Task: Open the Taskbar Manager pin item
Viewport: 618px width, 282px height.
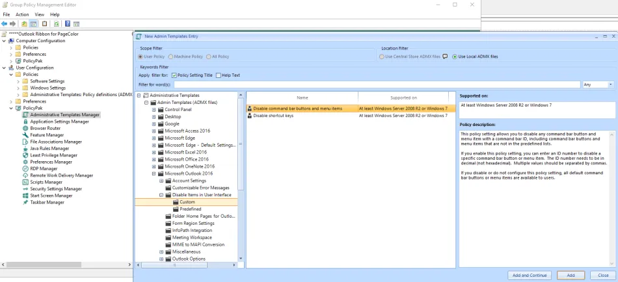Action: tap(47, 202)
